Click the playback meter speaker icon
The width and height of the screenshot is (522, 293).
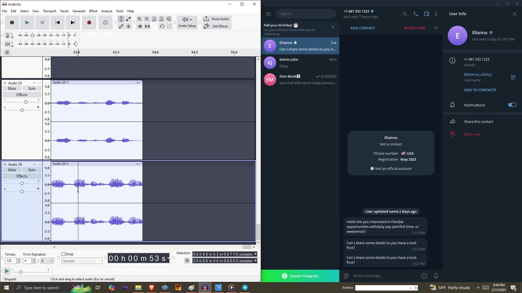pyautogui.click(x=7, y=44)
